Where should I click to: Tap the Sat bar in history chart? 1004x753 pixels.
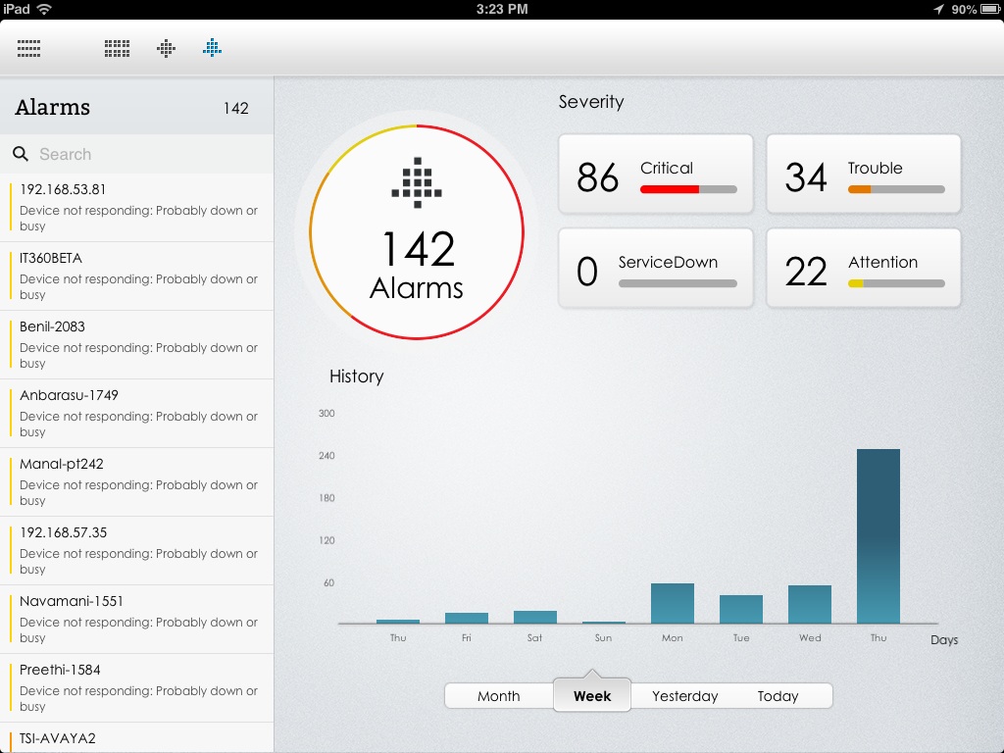click(x=535, y=618)
